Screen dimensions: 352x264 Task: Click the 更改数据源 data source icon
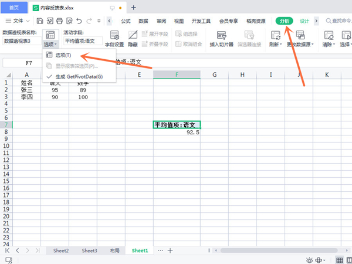[x=300, y=38]
